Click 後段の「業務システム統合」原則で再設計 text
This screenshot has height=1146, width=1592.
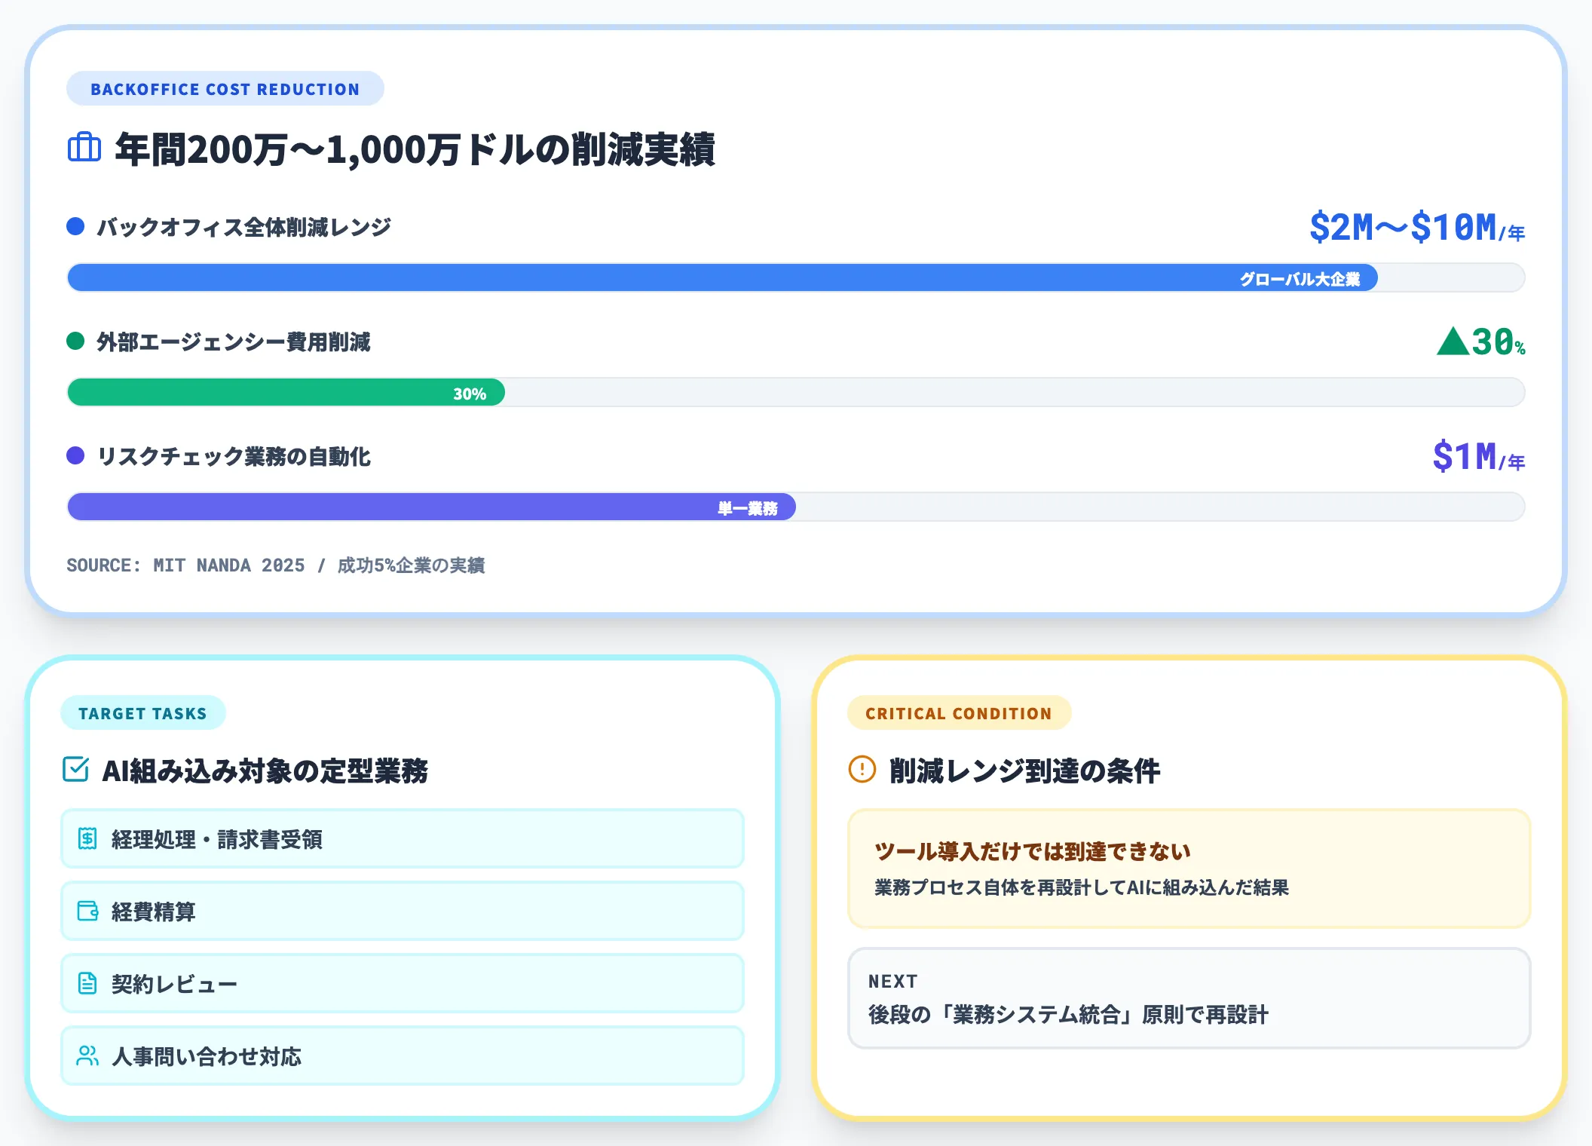point(1069,1015)
